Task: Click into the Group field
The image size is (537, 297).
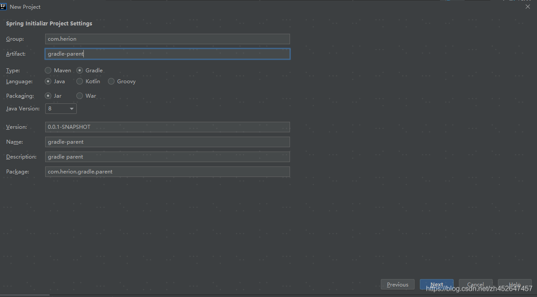Action: pyautogui.click(x=167, y=39)
